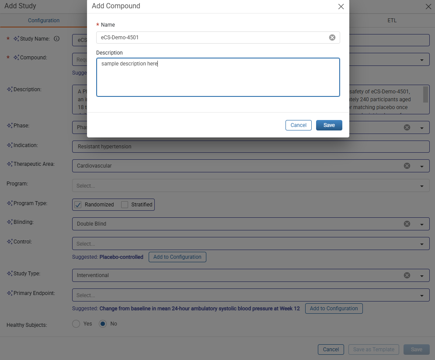
Task: Click into the compound Description textarea
Action: click(218, 77)
